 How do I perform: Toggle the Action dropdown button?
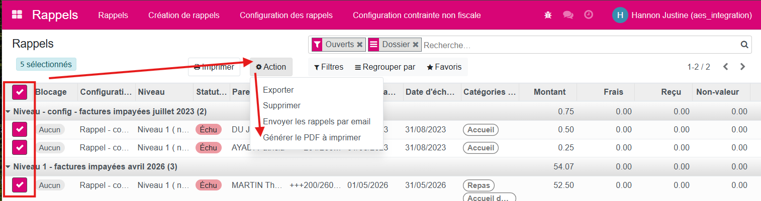(271, 67)
